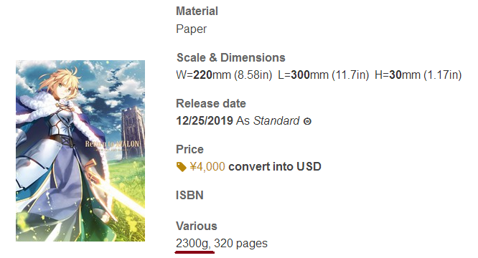This screenshot has width=478, height=258.
Task: Open the Return to Avalon cover image
Action: (x=80, y=150)
